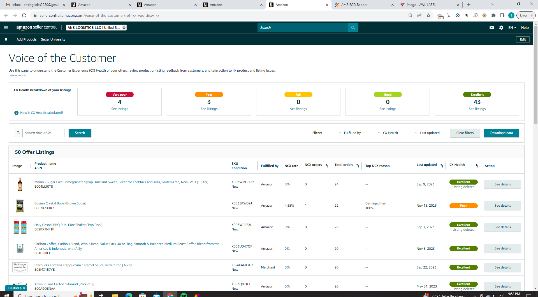Open Add Products in the navigation bar

27,39
